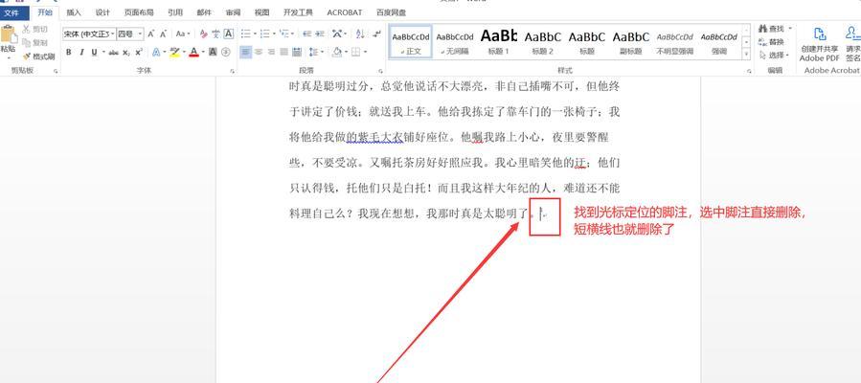Image resolution: width=861 pixels, height=383 pixels.
Task: Click the Numbering list icon
Action: (x=264, y=34)
